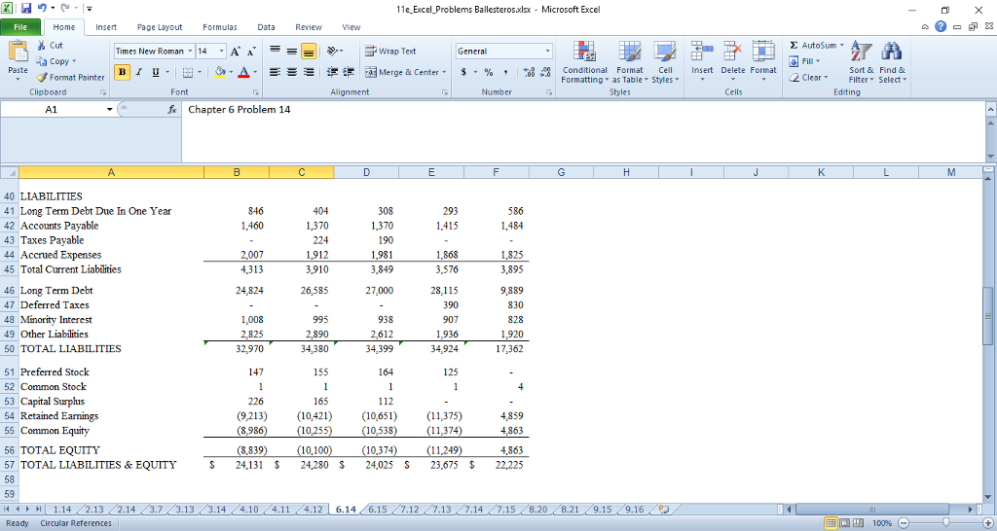Open the Format cells menu
Viewport: 997px width, 531px height.
click(x=763, y=61)
